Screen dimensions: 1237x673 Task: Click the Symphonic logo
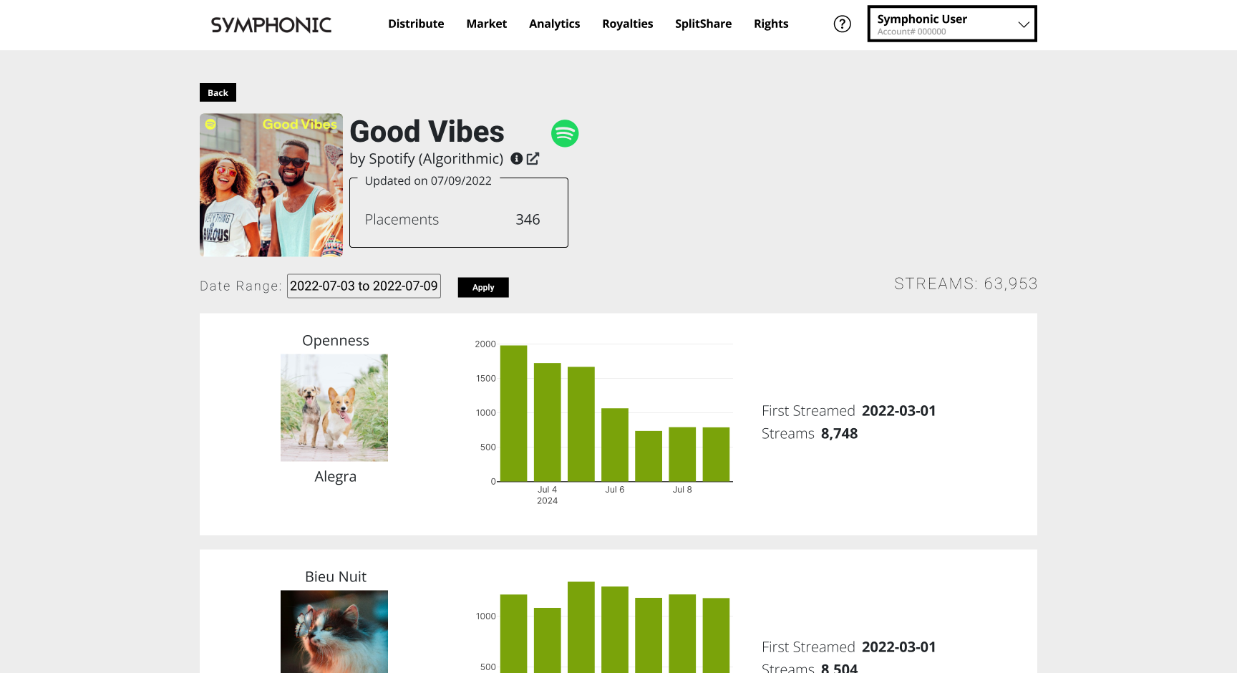[271, 25]
